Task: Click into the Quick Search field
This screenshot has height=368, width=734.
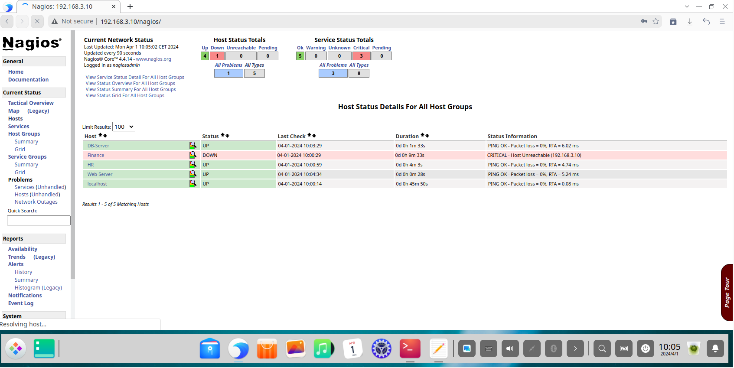Action: [39, 221]
